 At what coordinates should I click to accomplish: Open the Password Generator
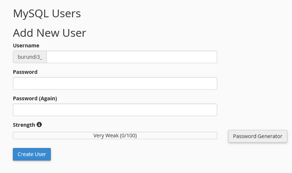257,136
